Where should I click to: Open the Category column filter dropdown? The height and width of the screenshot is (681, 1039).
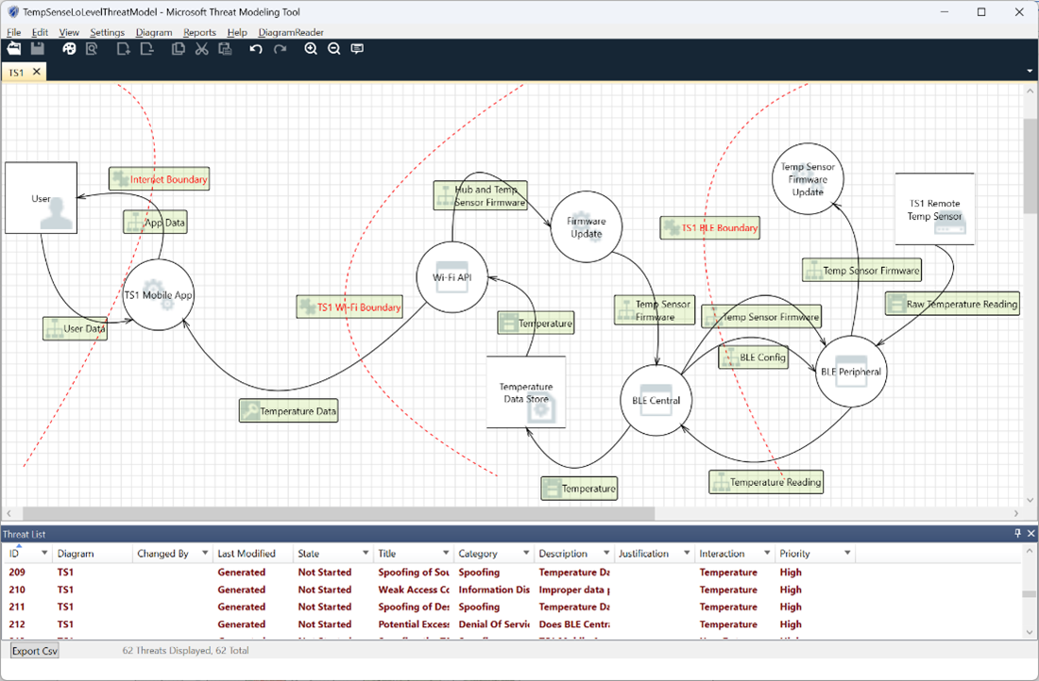click(525, 554)
